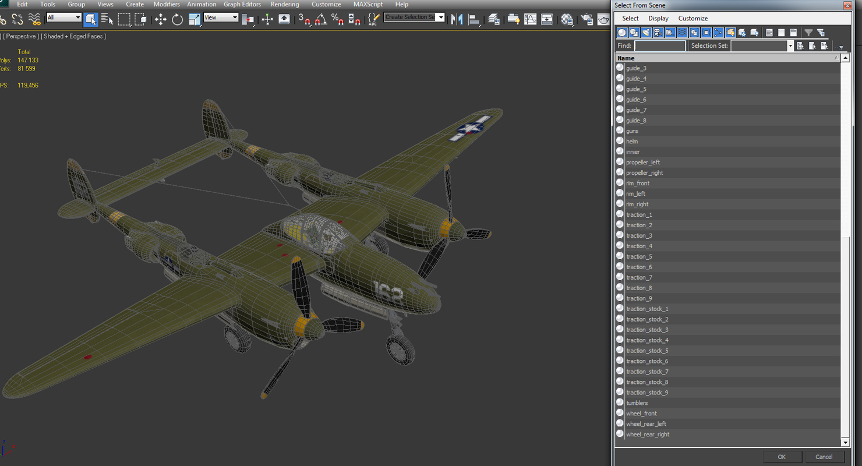Click Select and Manipulate tool
862x466 pixels.
(x=267, y=19)
